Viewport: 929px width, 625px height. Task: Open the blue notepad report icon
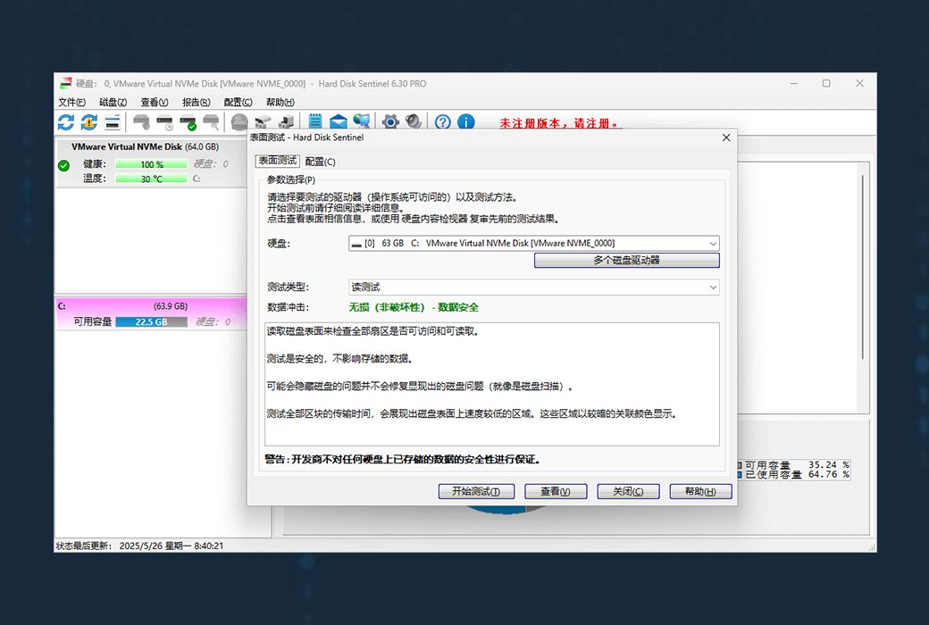(315, 121)
